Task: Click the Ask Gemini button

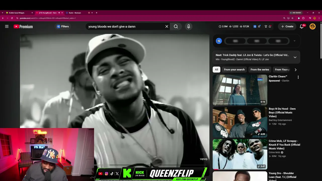Action: pos(295,13)
